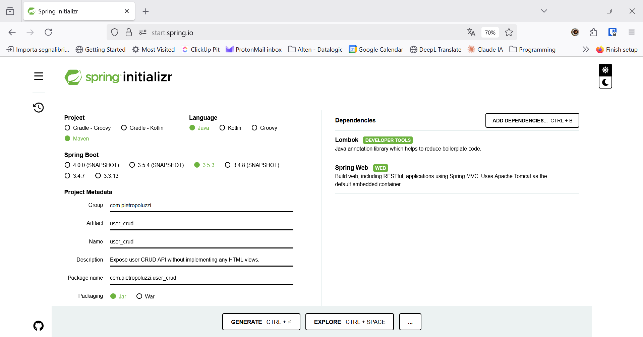Viewport: 643px width, 337px height.
Task: Click the GENERATE button
Action: 261,322
